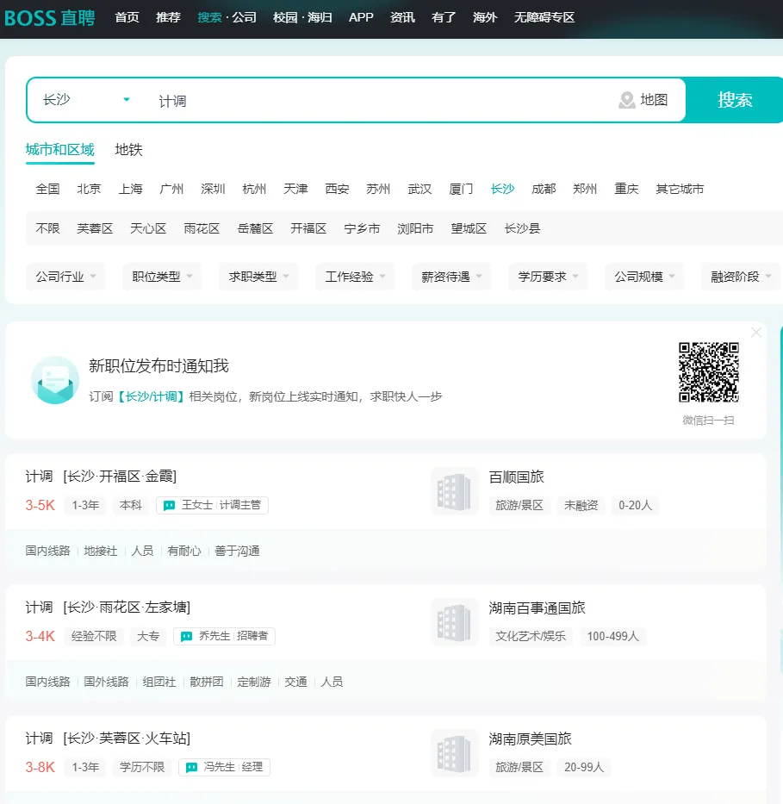
Task: Click the chat icon beside 冯先生
Action: (191, 767)
